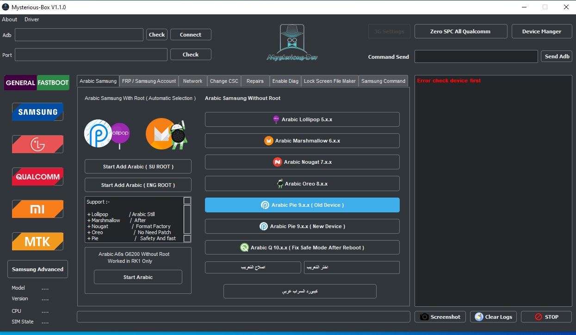Image resolution: width=576 pixels, height=335 pixels.
Task: Select the Xiaomi Mi logo
Action: [x=37, y=209]
